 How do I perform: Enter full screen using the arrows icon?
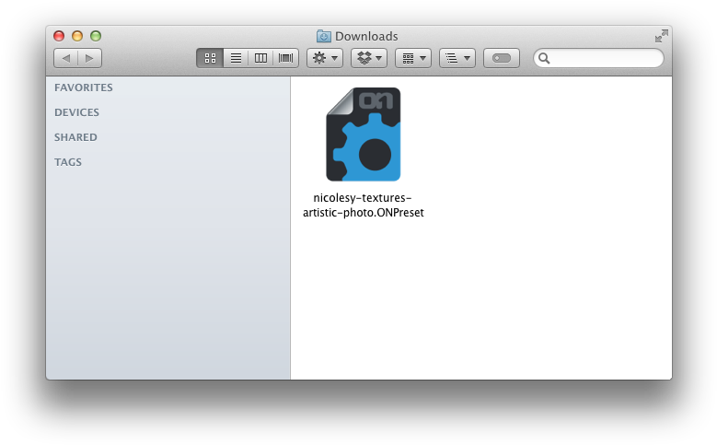(661, 36)
